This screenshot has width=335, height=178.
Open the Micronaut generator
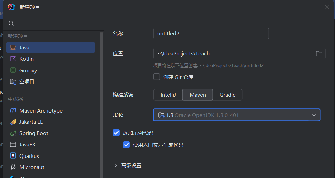click(51, 167)
